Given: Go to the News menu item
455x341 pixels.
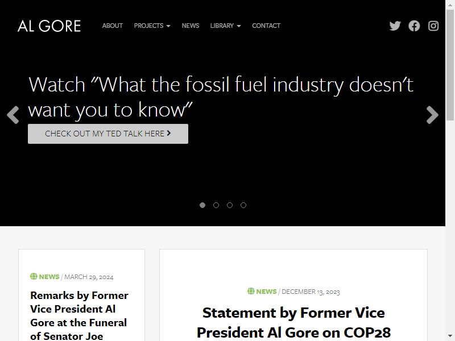Looking at the screenshot, I should point(191,26).
